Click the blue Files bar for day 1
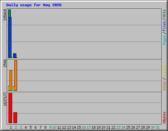This screenshot has width=168, height=131. click(x=10, y=37)
